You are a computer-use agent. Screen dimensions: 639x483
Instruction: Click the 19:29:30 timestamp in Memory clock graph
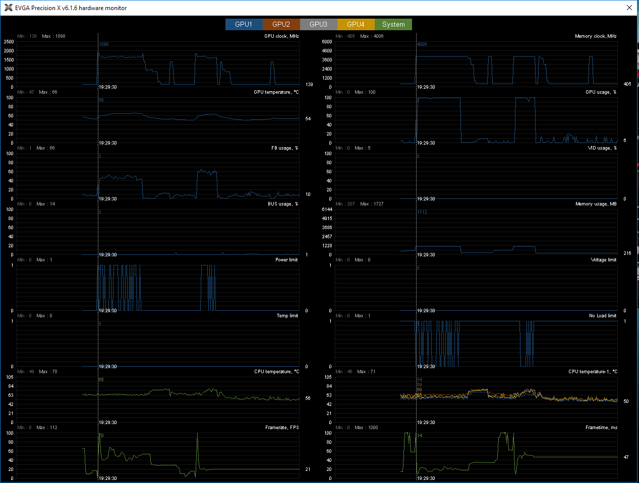426,87
